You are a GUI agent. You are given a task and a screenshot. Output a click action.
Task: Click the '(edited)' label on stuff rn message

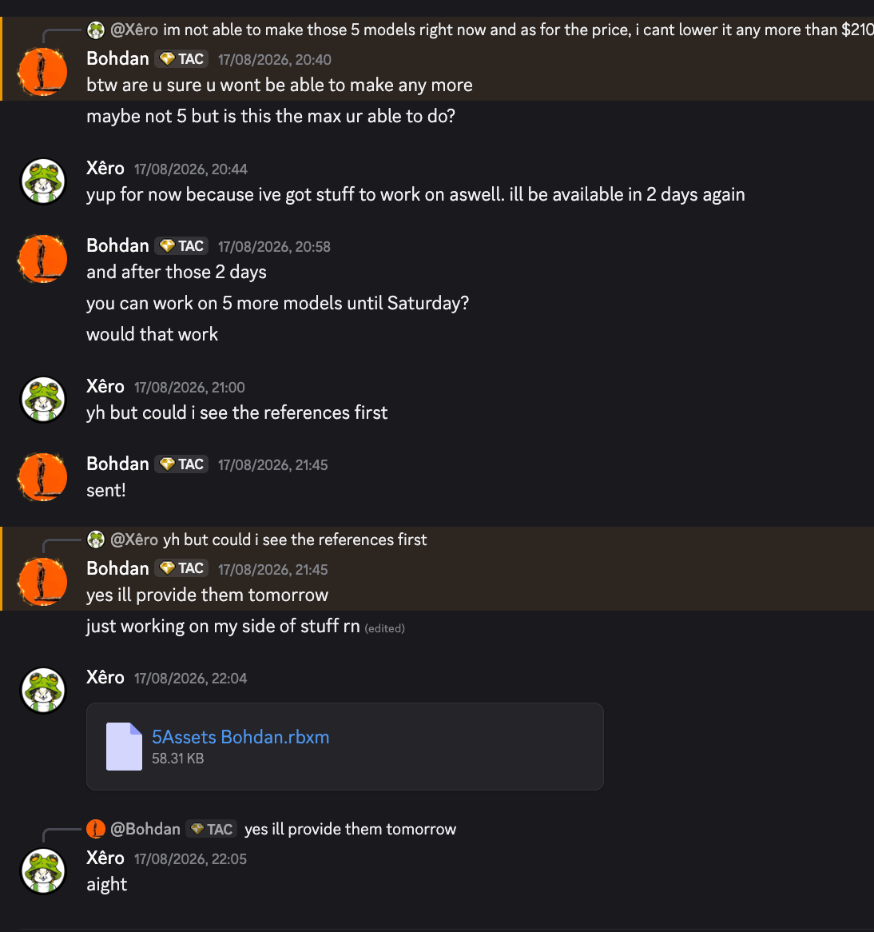coord(384,628)
